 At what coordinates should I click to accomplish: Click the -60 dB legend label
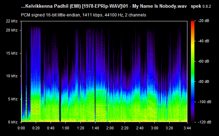(204, 61)
